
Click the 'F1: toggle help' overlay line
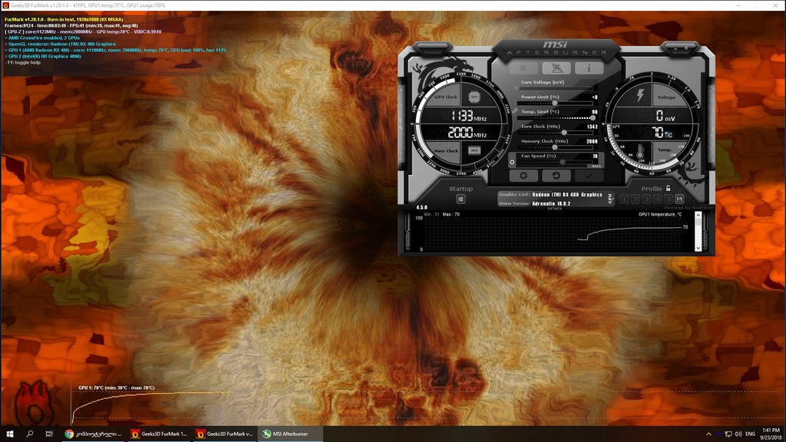click(x=22, y=63)
